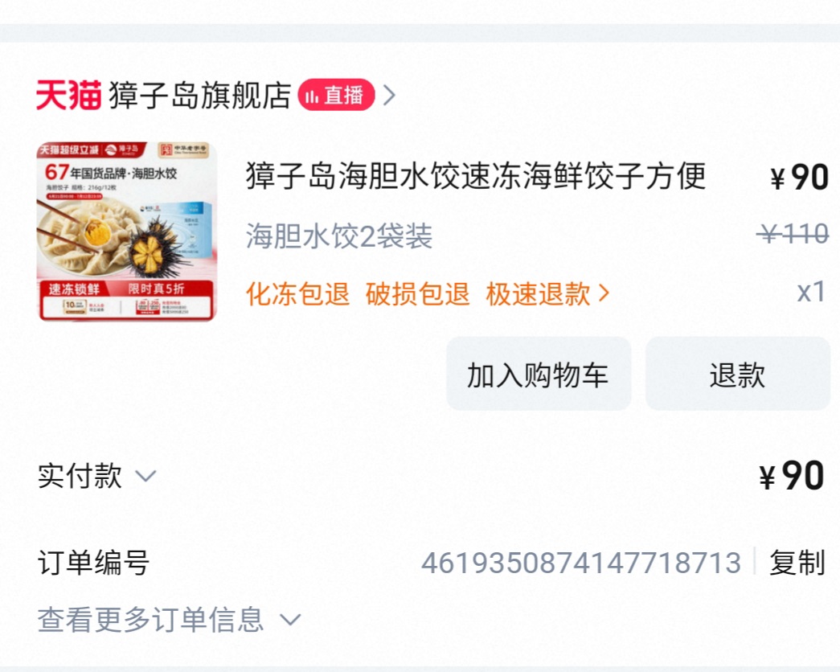Open 极速退款 service details
This screenshot has width=840, height=672.
click(x=539, y=293)
